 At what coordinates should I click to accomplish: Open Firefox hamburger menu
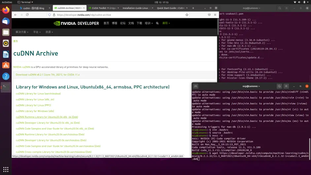[x=215, y=15]
